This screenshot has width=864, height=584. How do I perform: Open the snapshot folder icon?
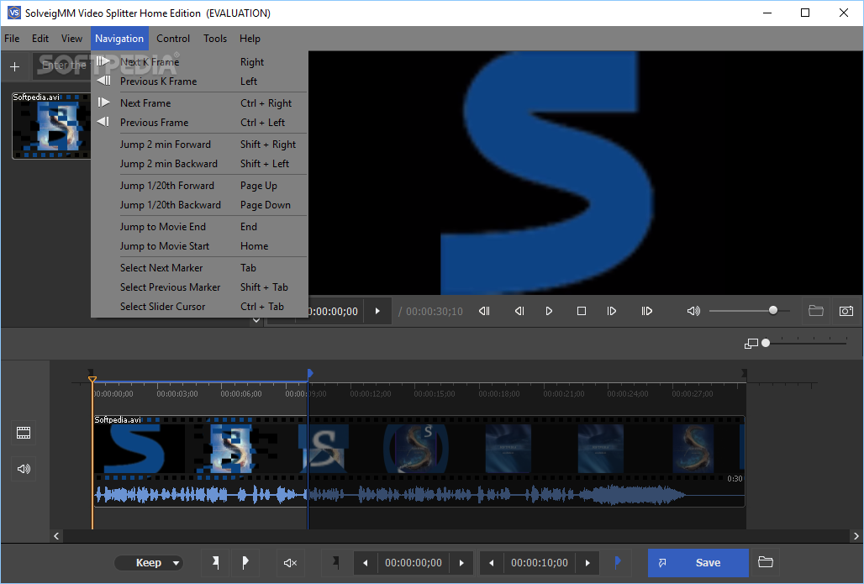coord(816,311)
